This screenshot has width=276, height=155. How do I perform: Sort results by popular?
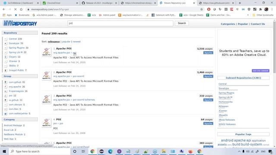pos(66,42)
